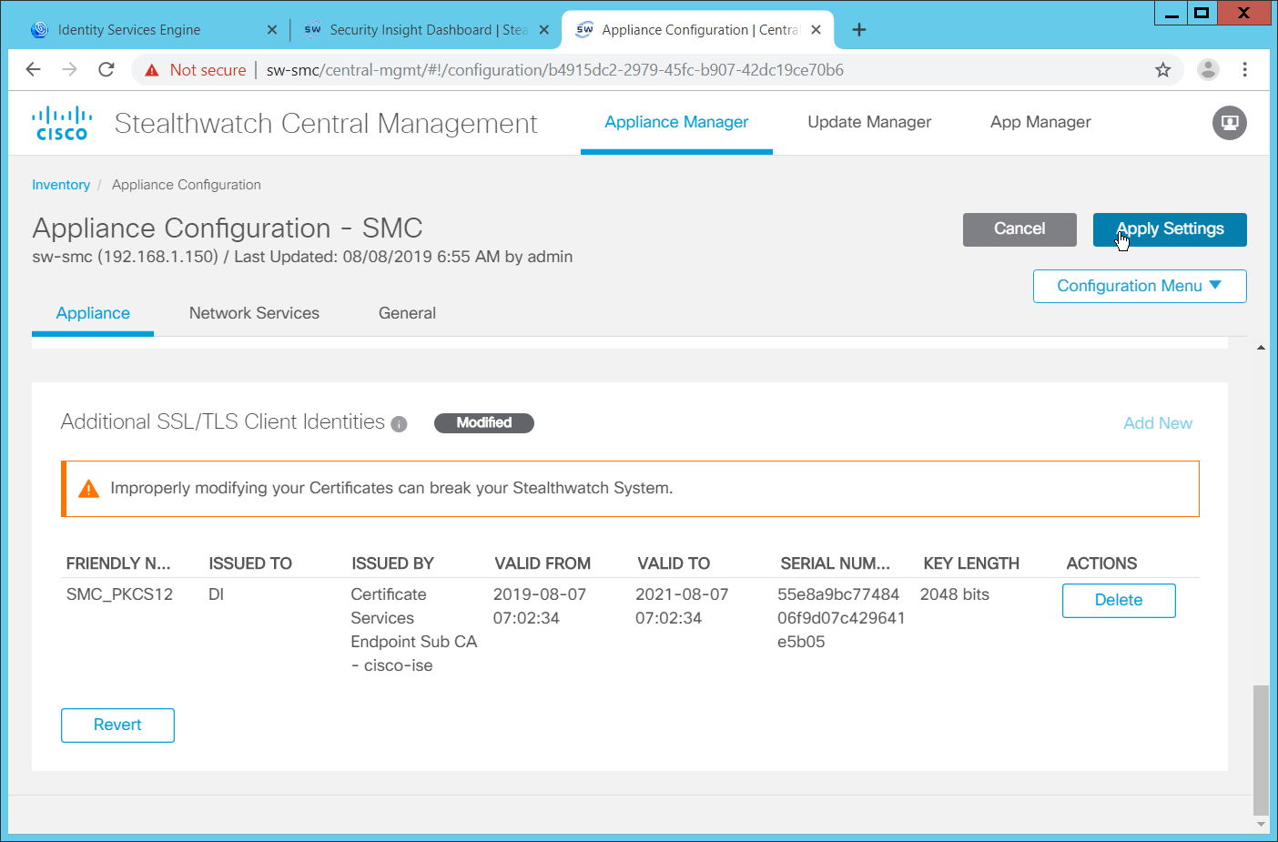Open the user desktop icon menu
The height and width of the screenshot is (842, 1278).
[1229, 123]
